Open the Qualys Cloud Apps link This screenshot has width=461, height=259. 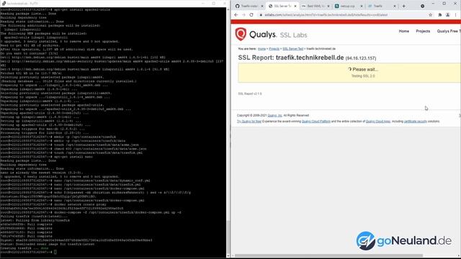click(378, 122)
